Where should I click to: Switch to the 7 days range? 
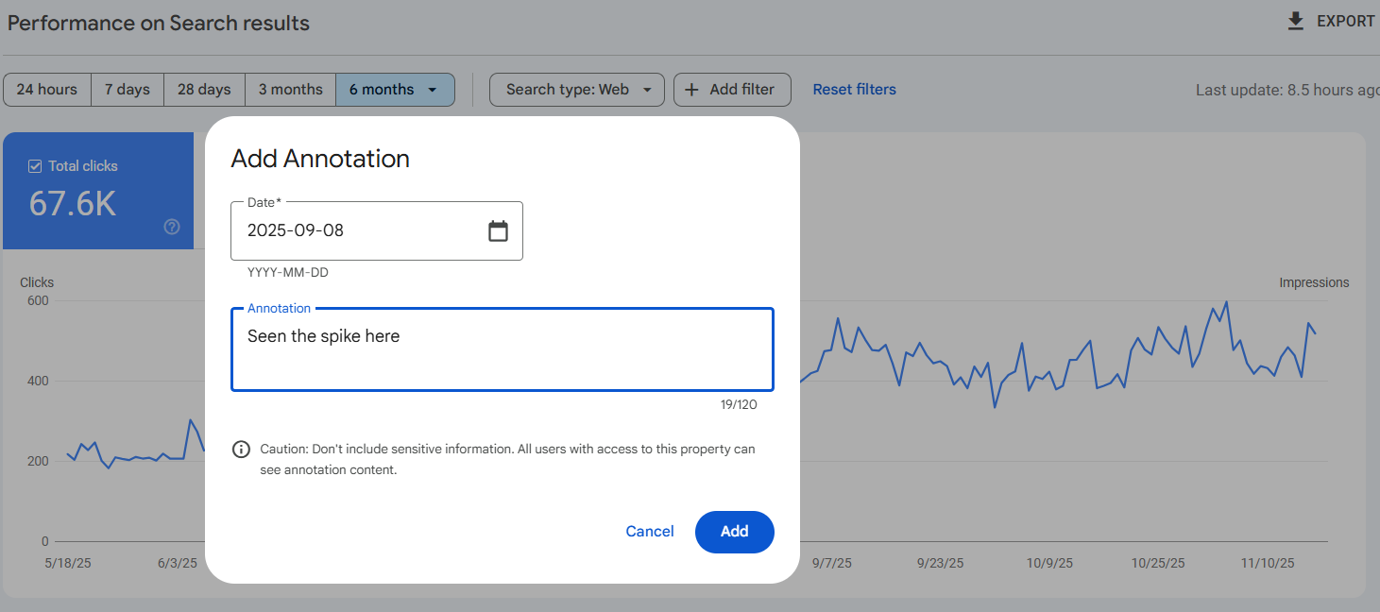point(128,90)
